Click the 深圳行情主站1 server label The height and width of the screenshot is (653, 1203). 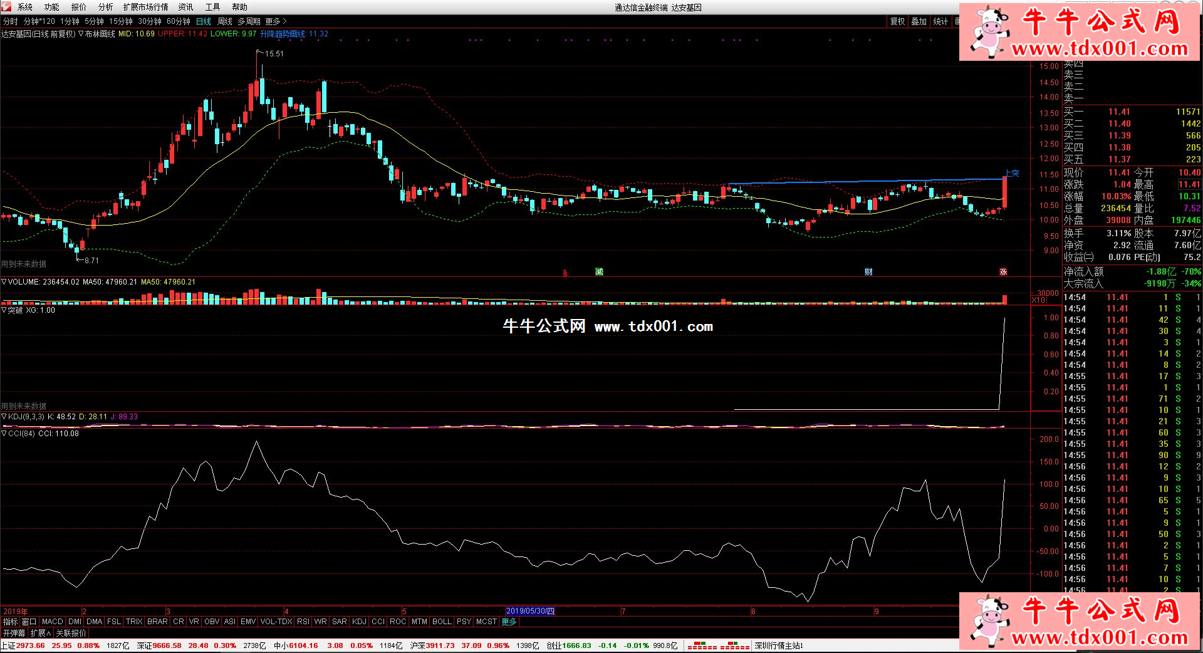tap(779, 645)
